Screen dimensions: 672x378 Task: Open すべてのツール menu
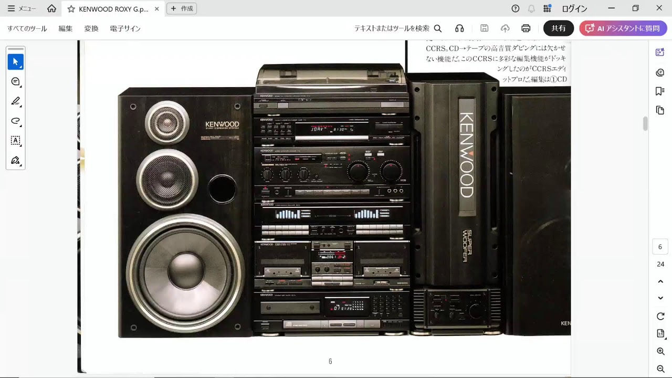coord(27,28)
